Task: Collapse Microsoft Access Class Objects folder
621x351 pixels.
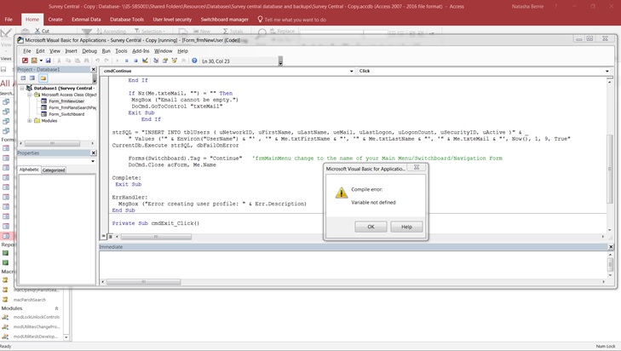Action: [x=30, y=95]
